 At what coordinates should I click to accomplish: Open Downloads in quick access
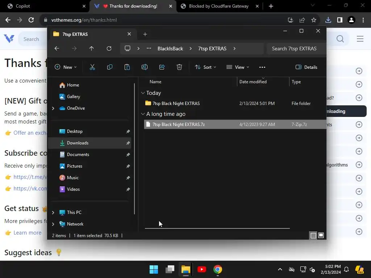(89, 143)
